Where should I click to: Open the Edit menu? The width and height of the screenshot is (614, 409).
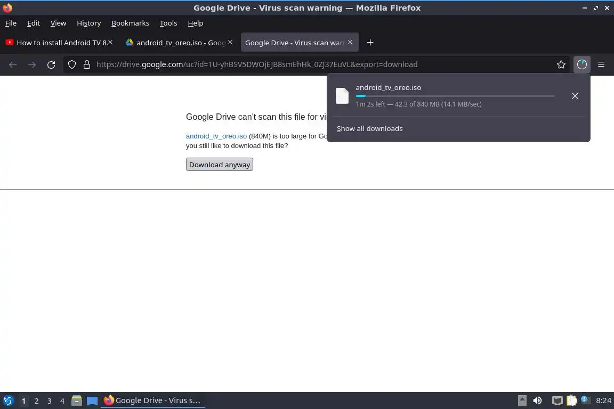click(x=33, y=23)
